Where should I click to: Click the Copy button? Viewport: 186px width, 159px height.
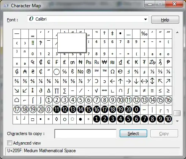tap(164, 134)
